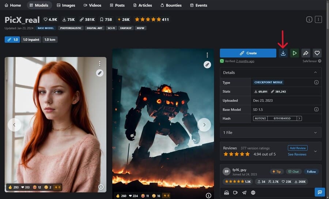Toggle the reaction showing 2 on redhead image
Viewport: 329px width, 199px height.
(x=48, y=187)
